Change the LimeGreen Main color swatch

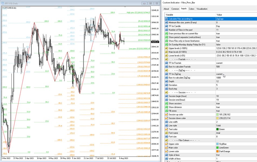pyautogui.click(x=217, y=148)
